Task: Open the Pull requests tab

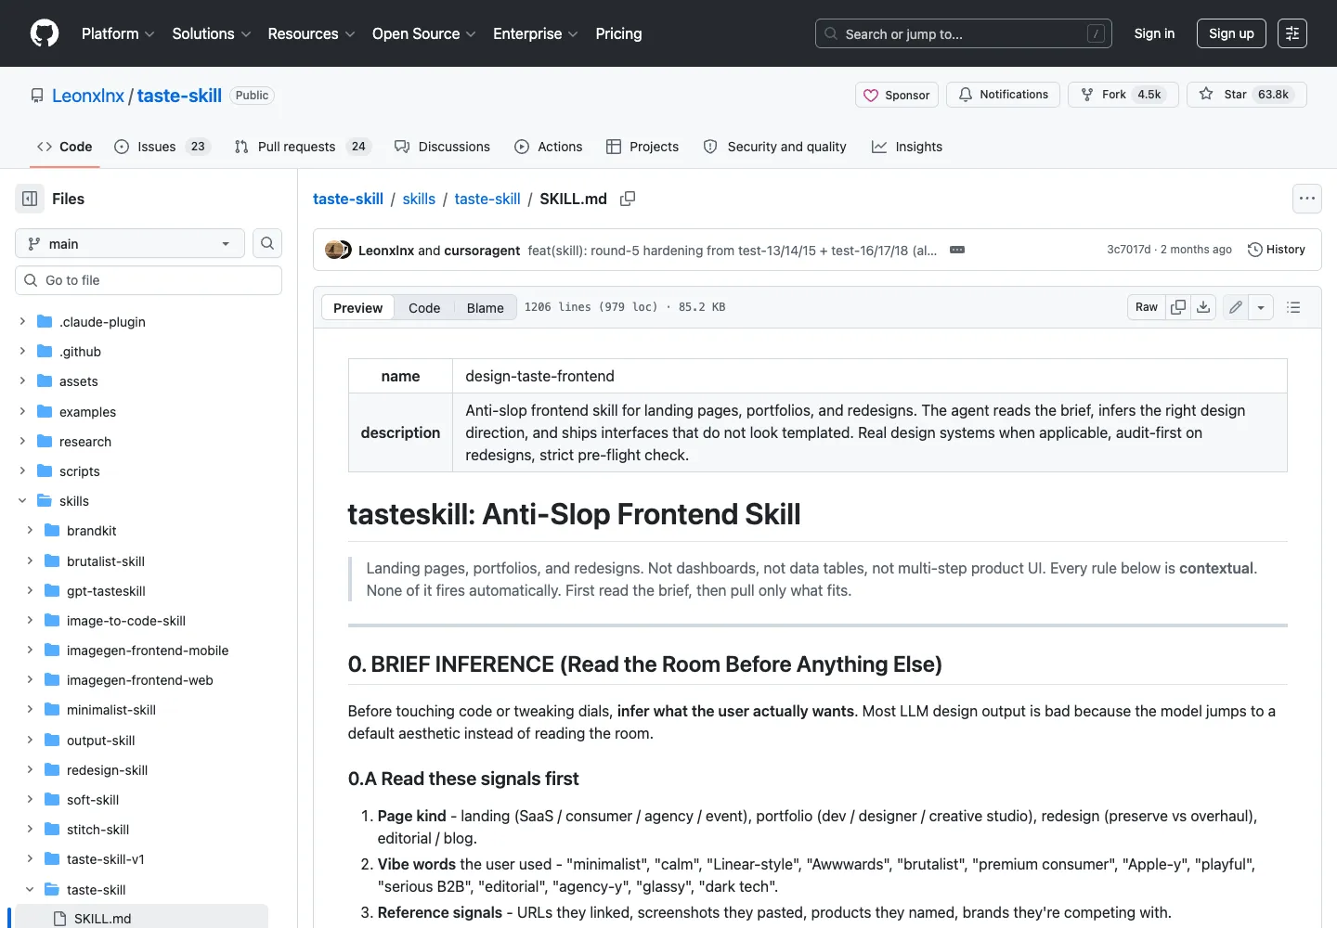Action: pos(303,147)
